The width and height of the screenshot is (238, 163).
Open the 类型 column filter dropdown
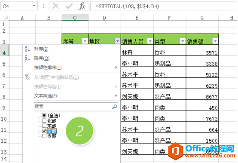click(x=183, y=41)
